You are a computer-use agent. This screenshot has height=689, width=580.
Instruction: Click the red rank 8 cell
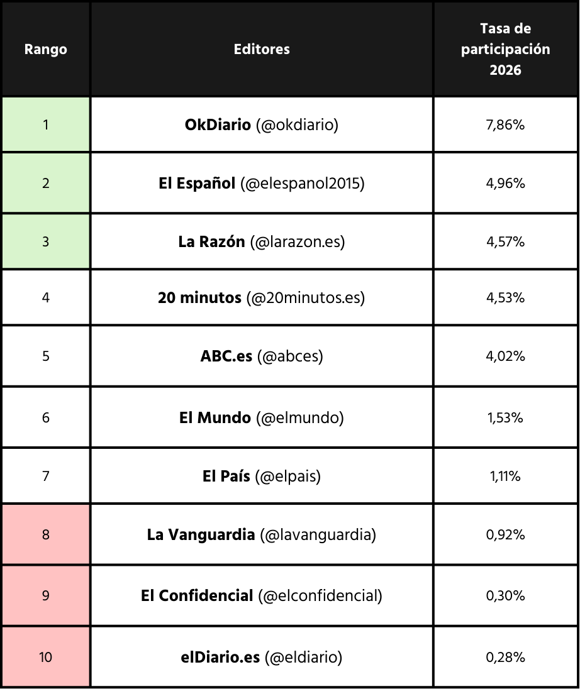pos(46,534)
